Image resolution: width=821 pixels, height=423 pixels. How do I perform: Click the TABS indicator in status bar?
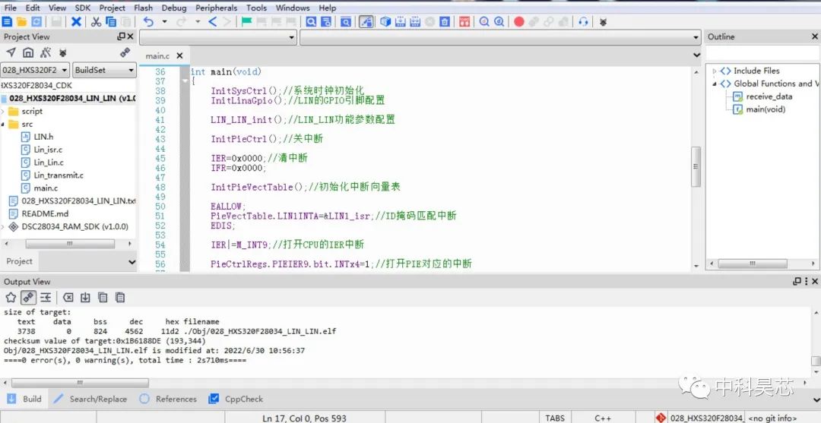[x=555, y=418]
